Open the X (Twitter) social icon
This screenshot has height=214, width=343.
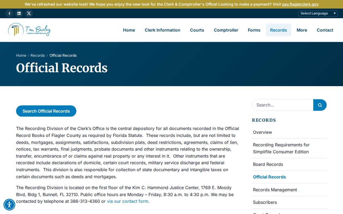(29, 13)
